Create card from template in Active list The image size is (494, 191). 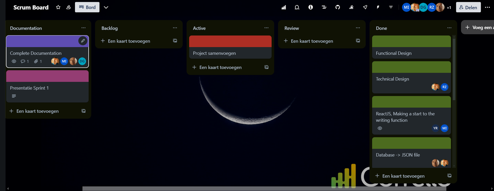(x=266, y=67)
